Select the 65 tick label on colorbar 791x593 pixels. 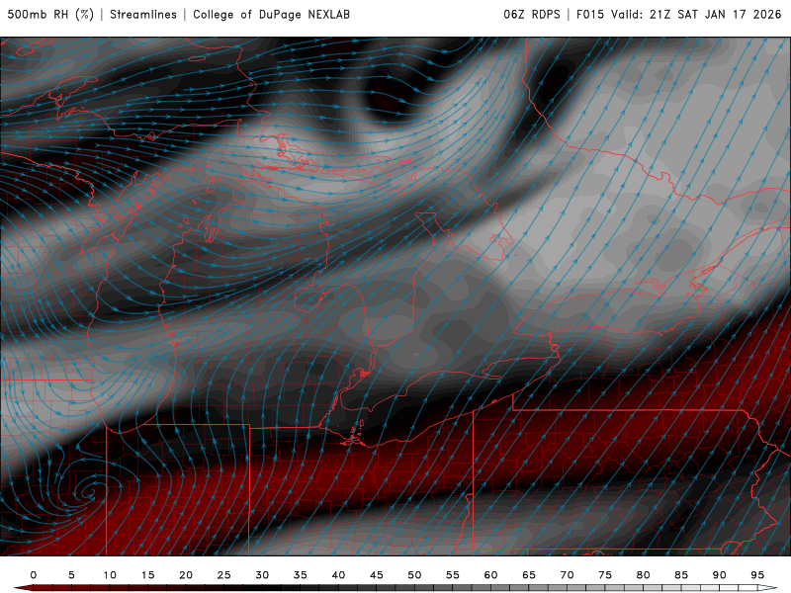tap(529, 575)
